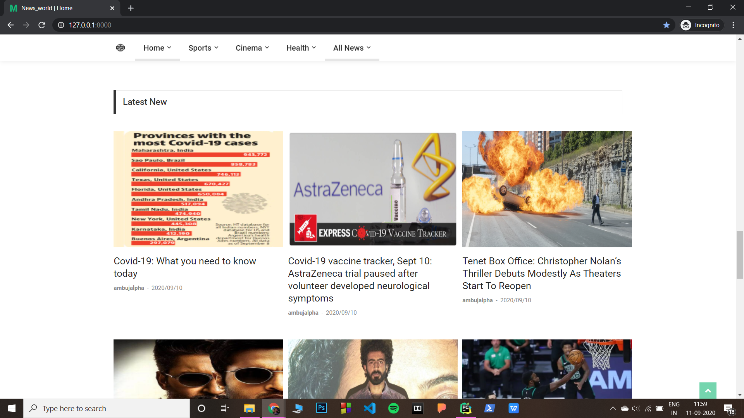This screenshot has height=418, width=744.
Task: Click the Cortana circle icon in taskbar
Action: pos(201,408)
